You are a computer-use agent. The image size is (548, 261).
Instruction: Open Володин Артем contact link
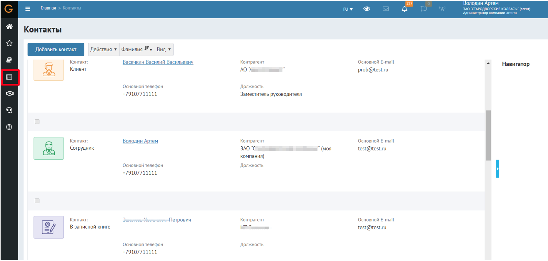click(140, 141)
